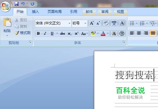Open the enclosed character (字) tool
The image size is (158, 109).
pyautogui.click(x=122, y=33)
